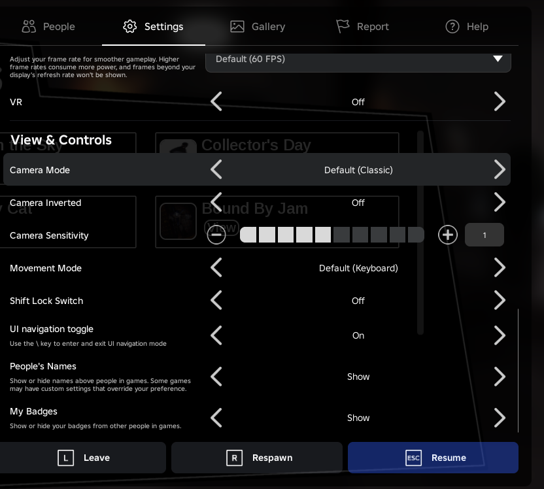Click the right arrow for VR

pyautogui.click(x=500, y=101)
